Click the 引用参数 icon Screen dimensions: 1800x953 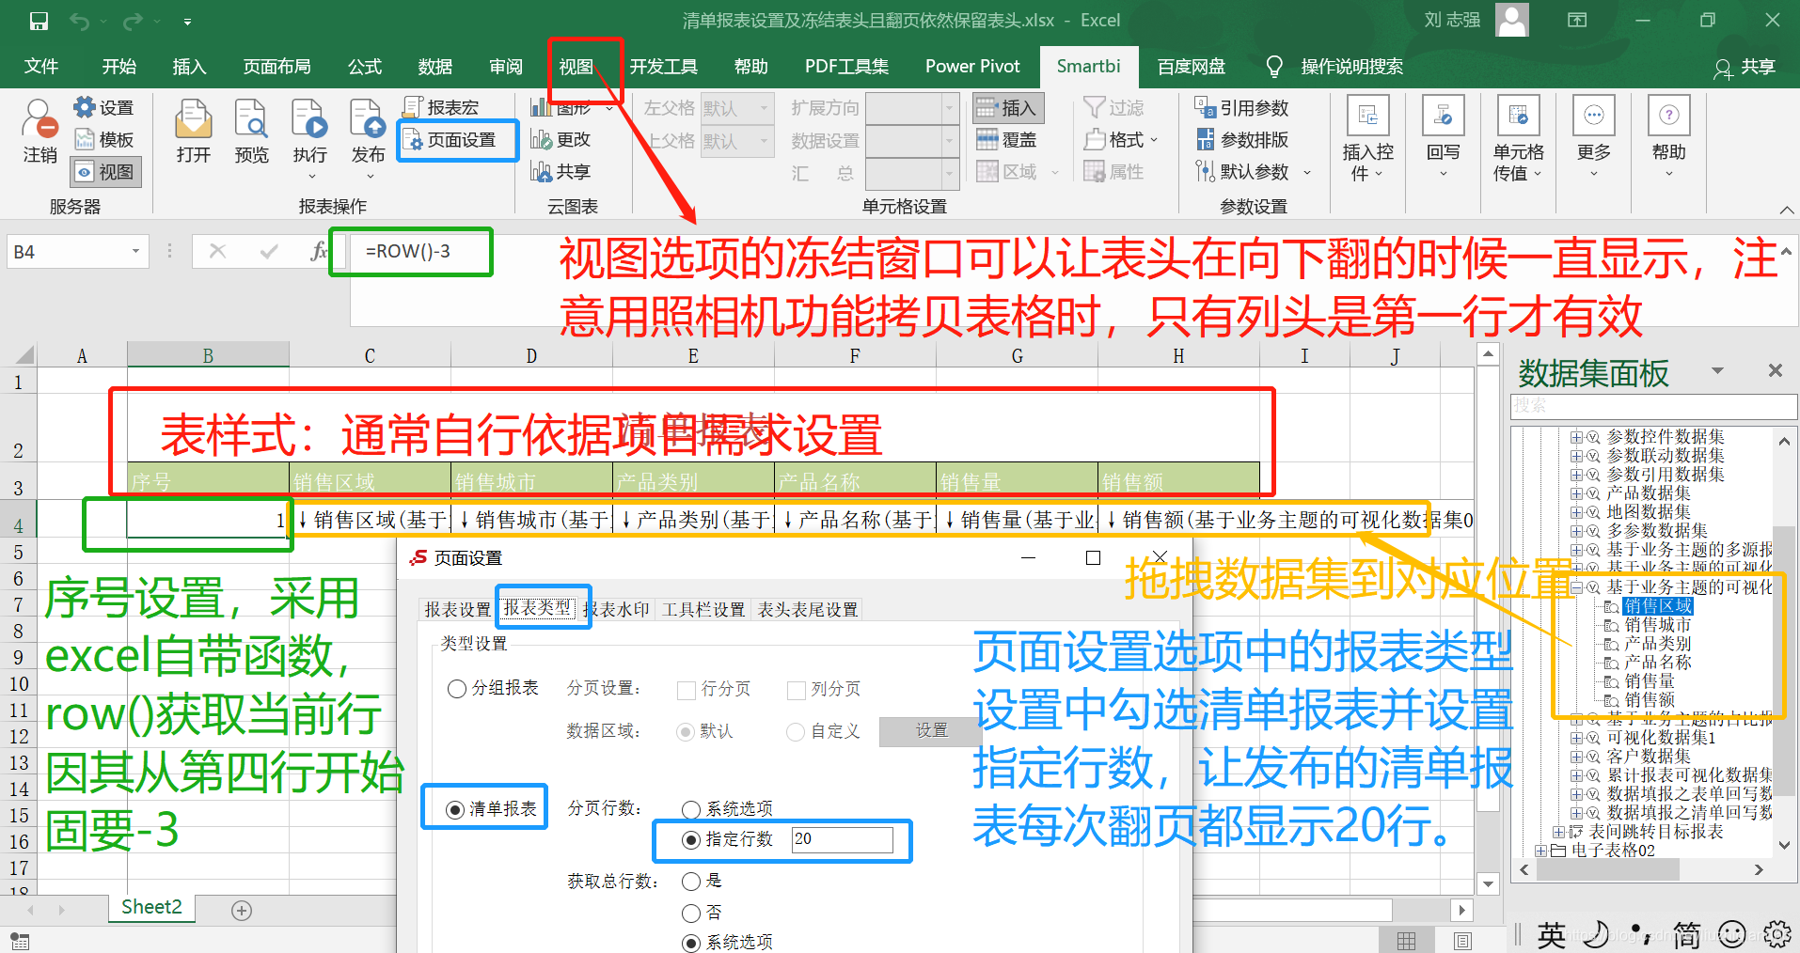(1206, 107)
